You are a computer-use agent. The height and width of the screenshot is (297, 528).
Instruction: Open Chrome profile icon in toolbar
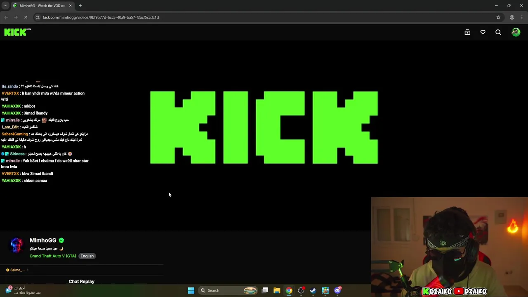[512, 17]
